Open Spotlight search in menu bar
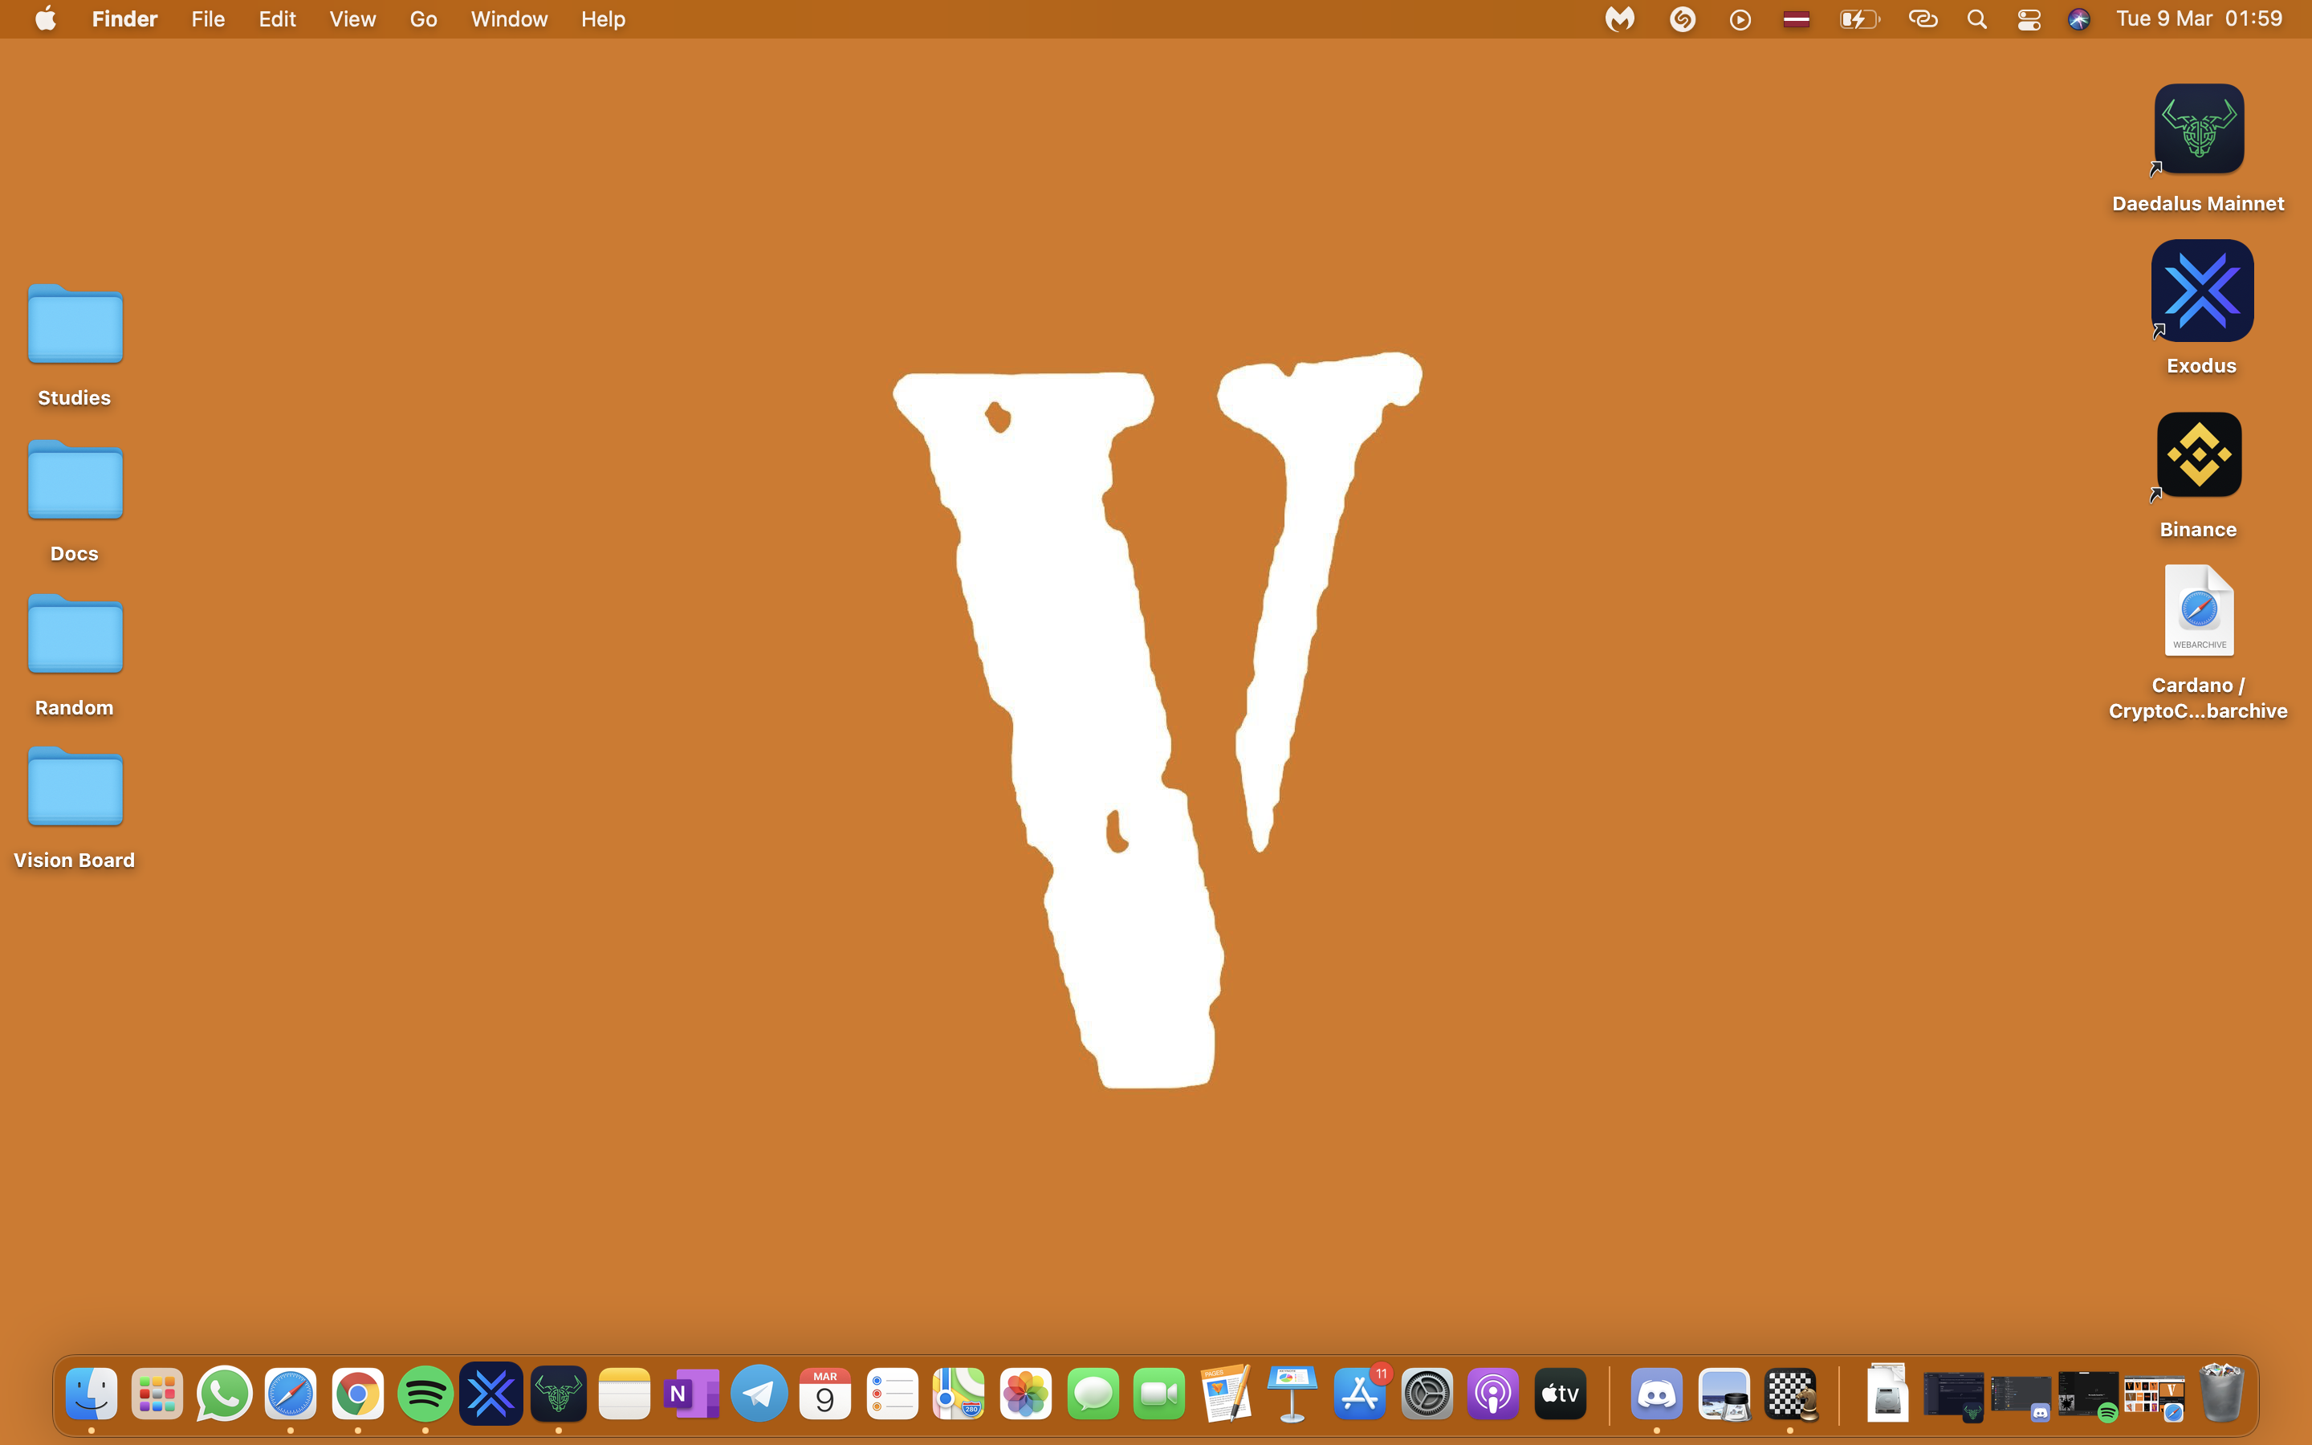2312x1445 pixels. tap(1976, 19)
